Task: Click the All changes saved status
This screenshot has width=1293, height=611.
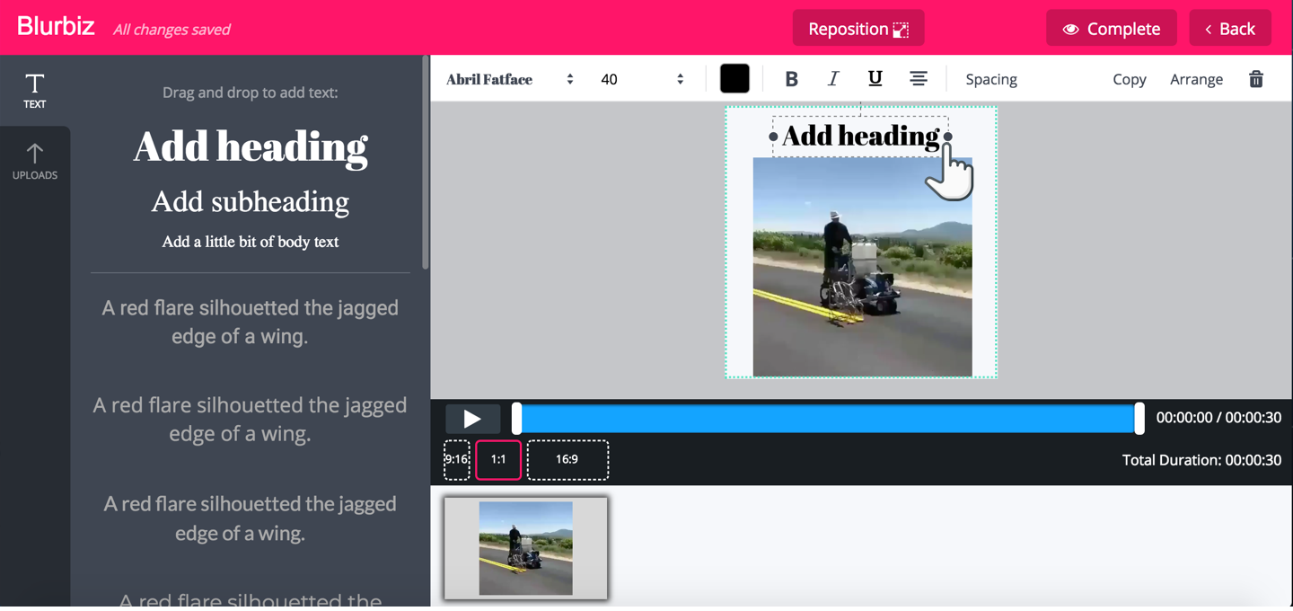Action: 172,30
